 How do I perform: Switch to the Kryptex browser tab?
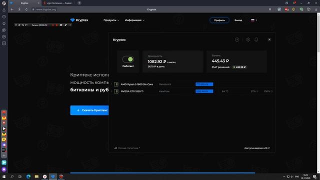click(24, 3)
